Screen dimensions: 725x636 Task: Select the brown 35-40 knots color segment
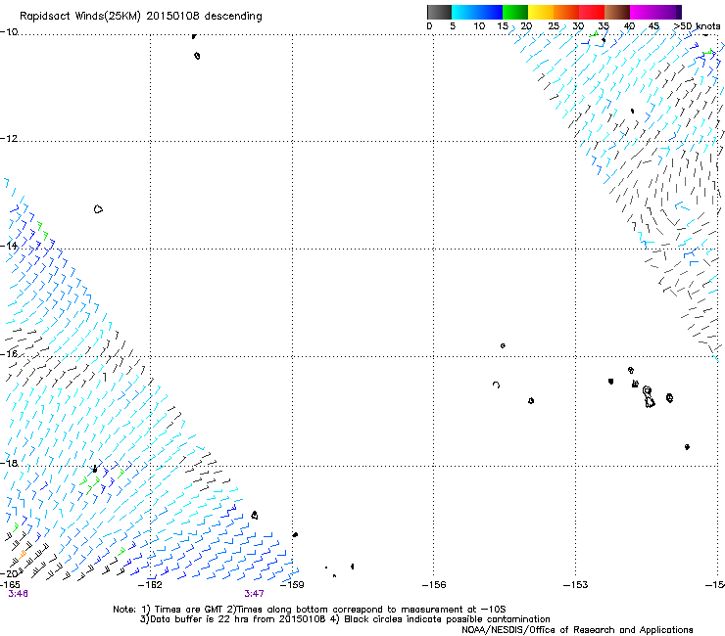(617, 12)
